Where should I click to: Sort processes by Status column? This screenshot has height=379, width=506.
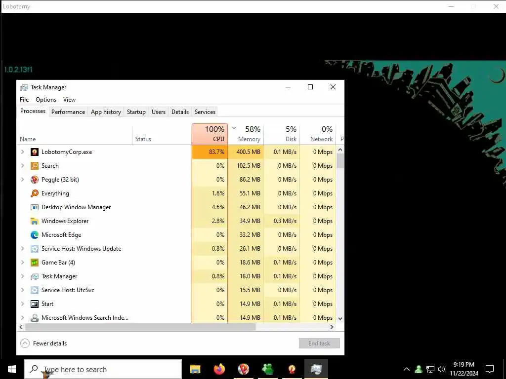[x=162, y=134]
